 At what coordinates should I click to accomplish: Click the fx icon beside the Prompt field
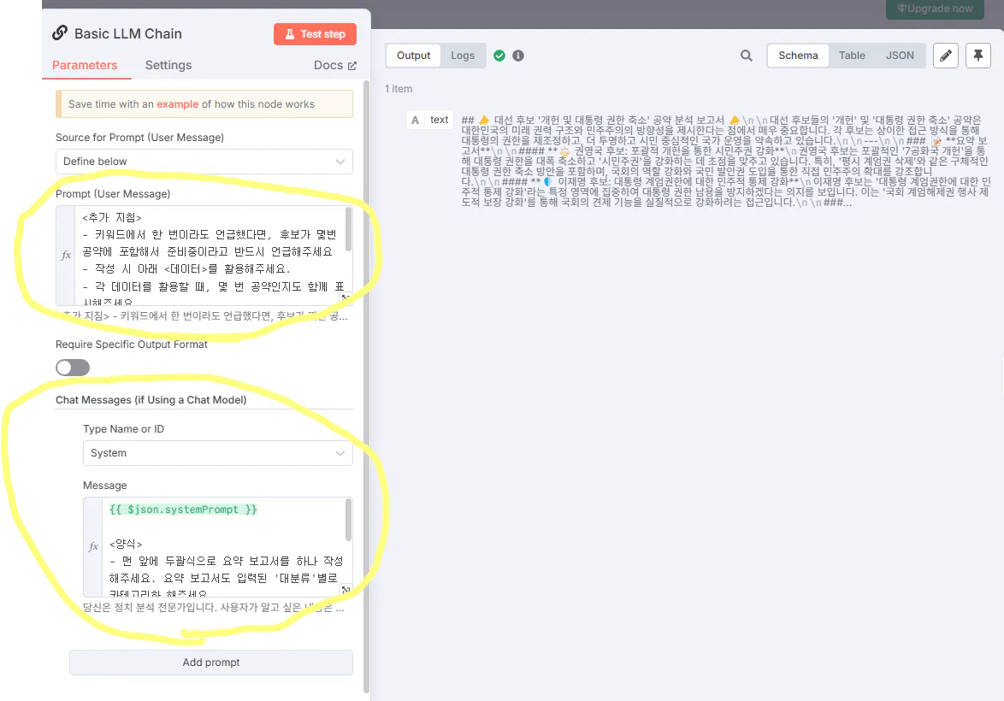pos(65,254)
